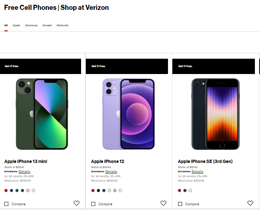Screen dimensions: 260x210
Task: Open the Apple iPhone 12 product title
Action: tap(108, 162)
